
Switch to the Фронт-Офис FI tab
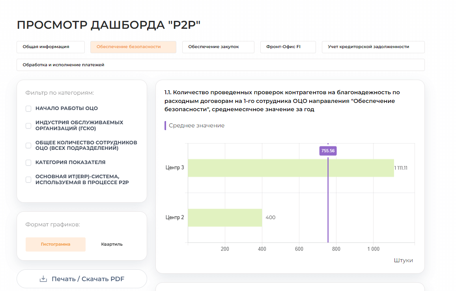click(x=288, y=47)
